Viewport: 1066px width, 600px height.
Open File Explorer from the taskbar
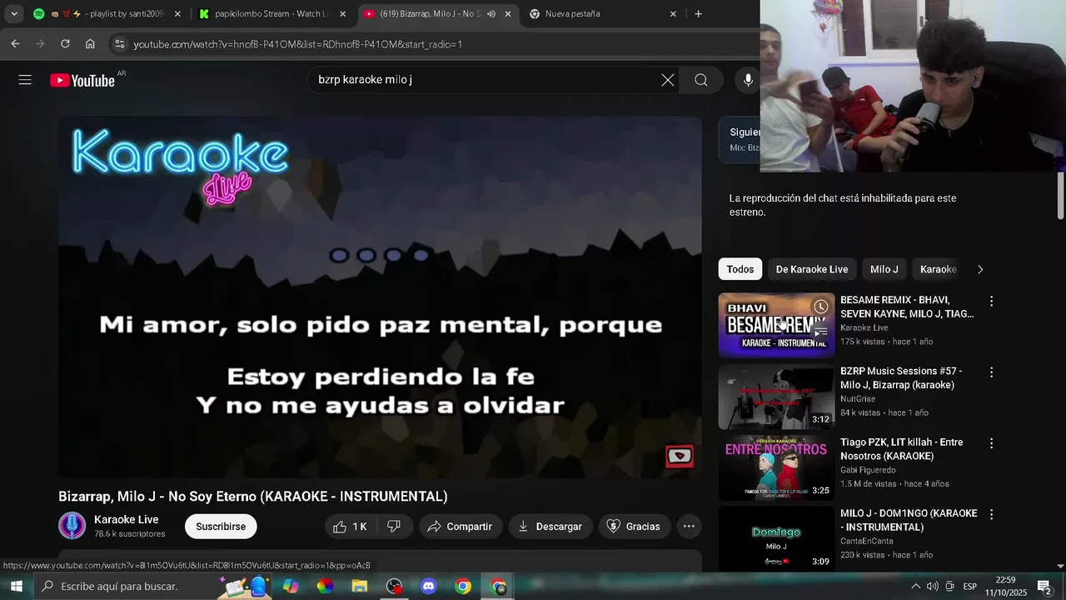(359, 587)
